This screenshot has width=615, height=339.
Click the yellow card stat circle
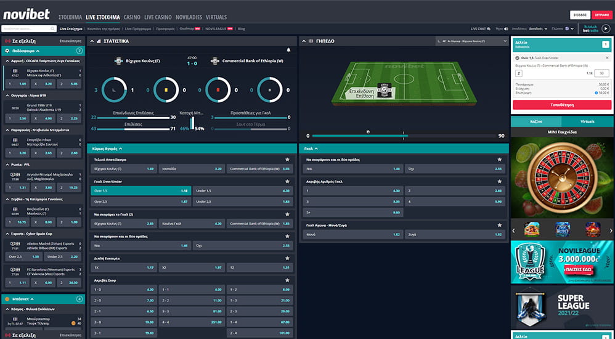coord(166,90)
